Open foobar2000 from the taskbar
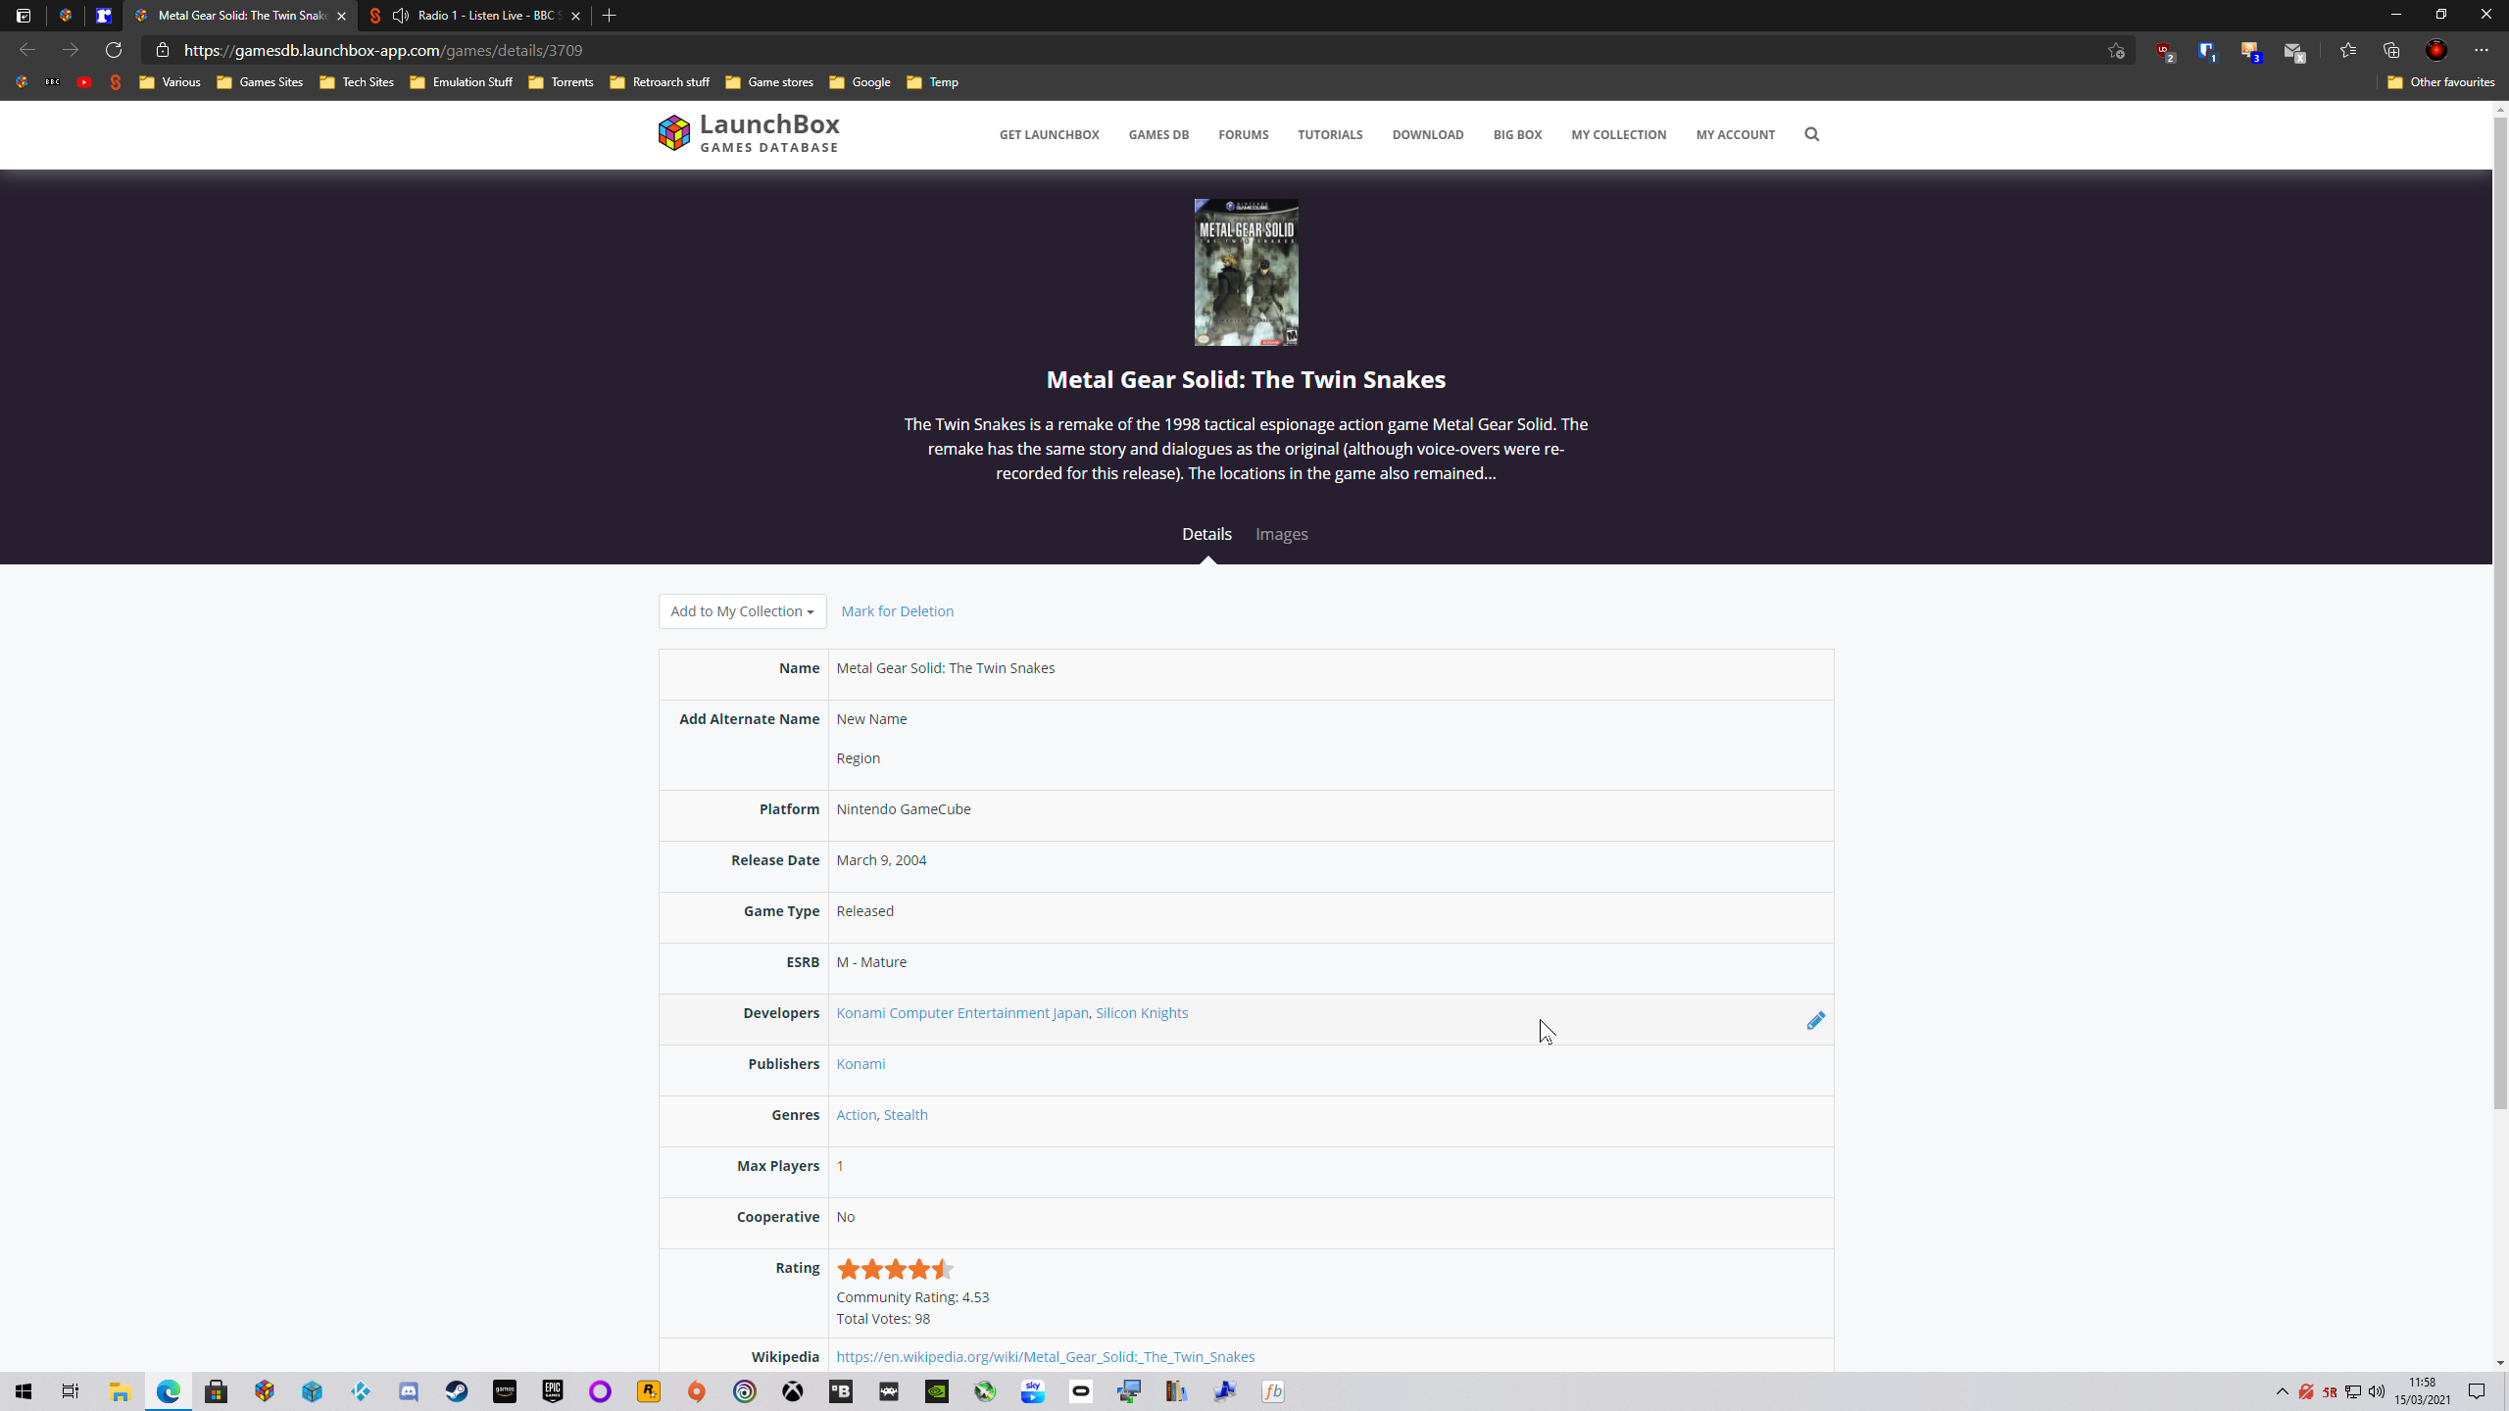 1273,1391
